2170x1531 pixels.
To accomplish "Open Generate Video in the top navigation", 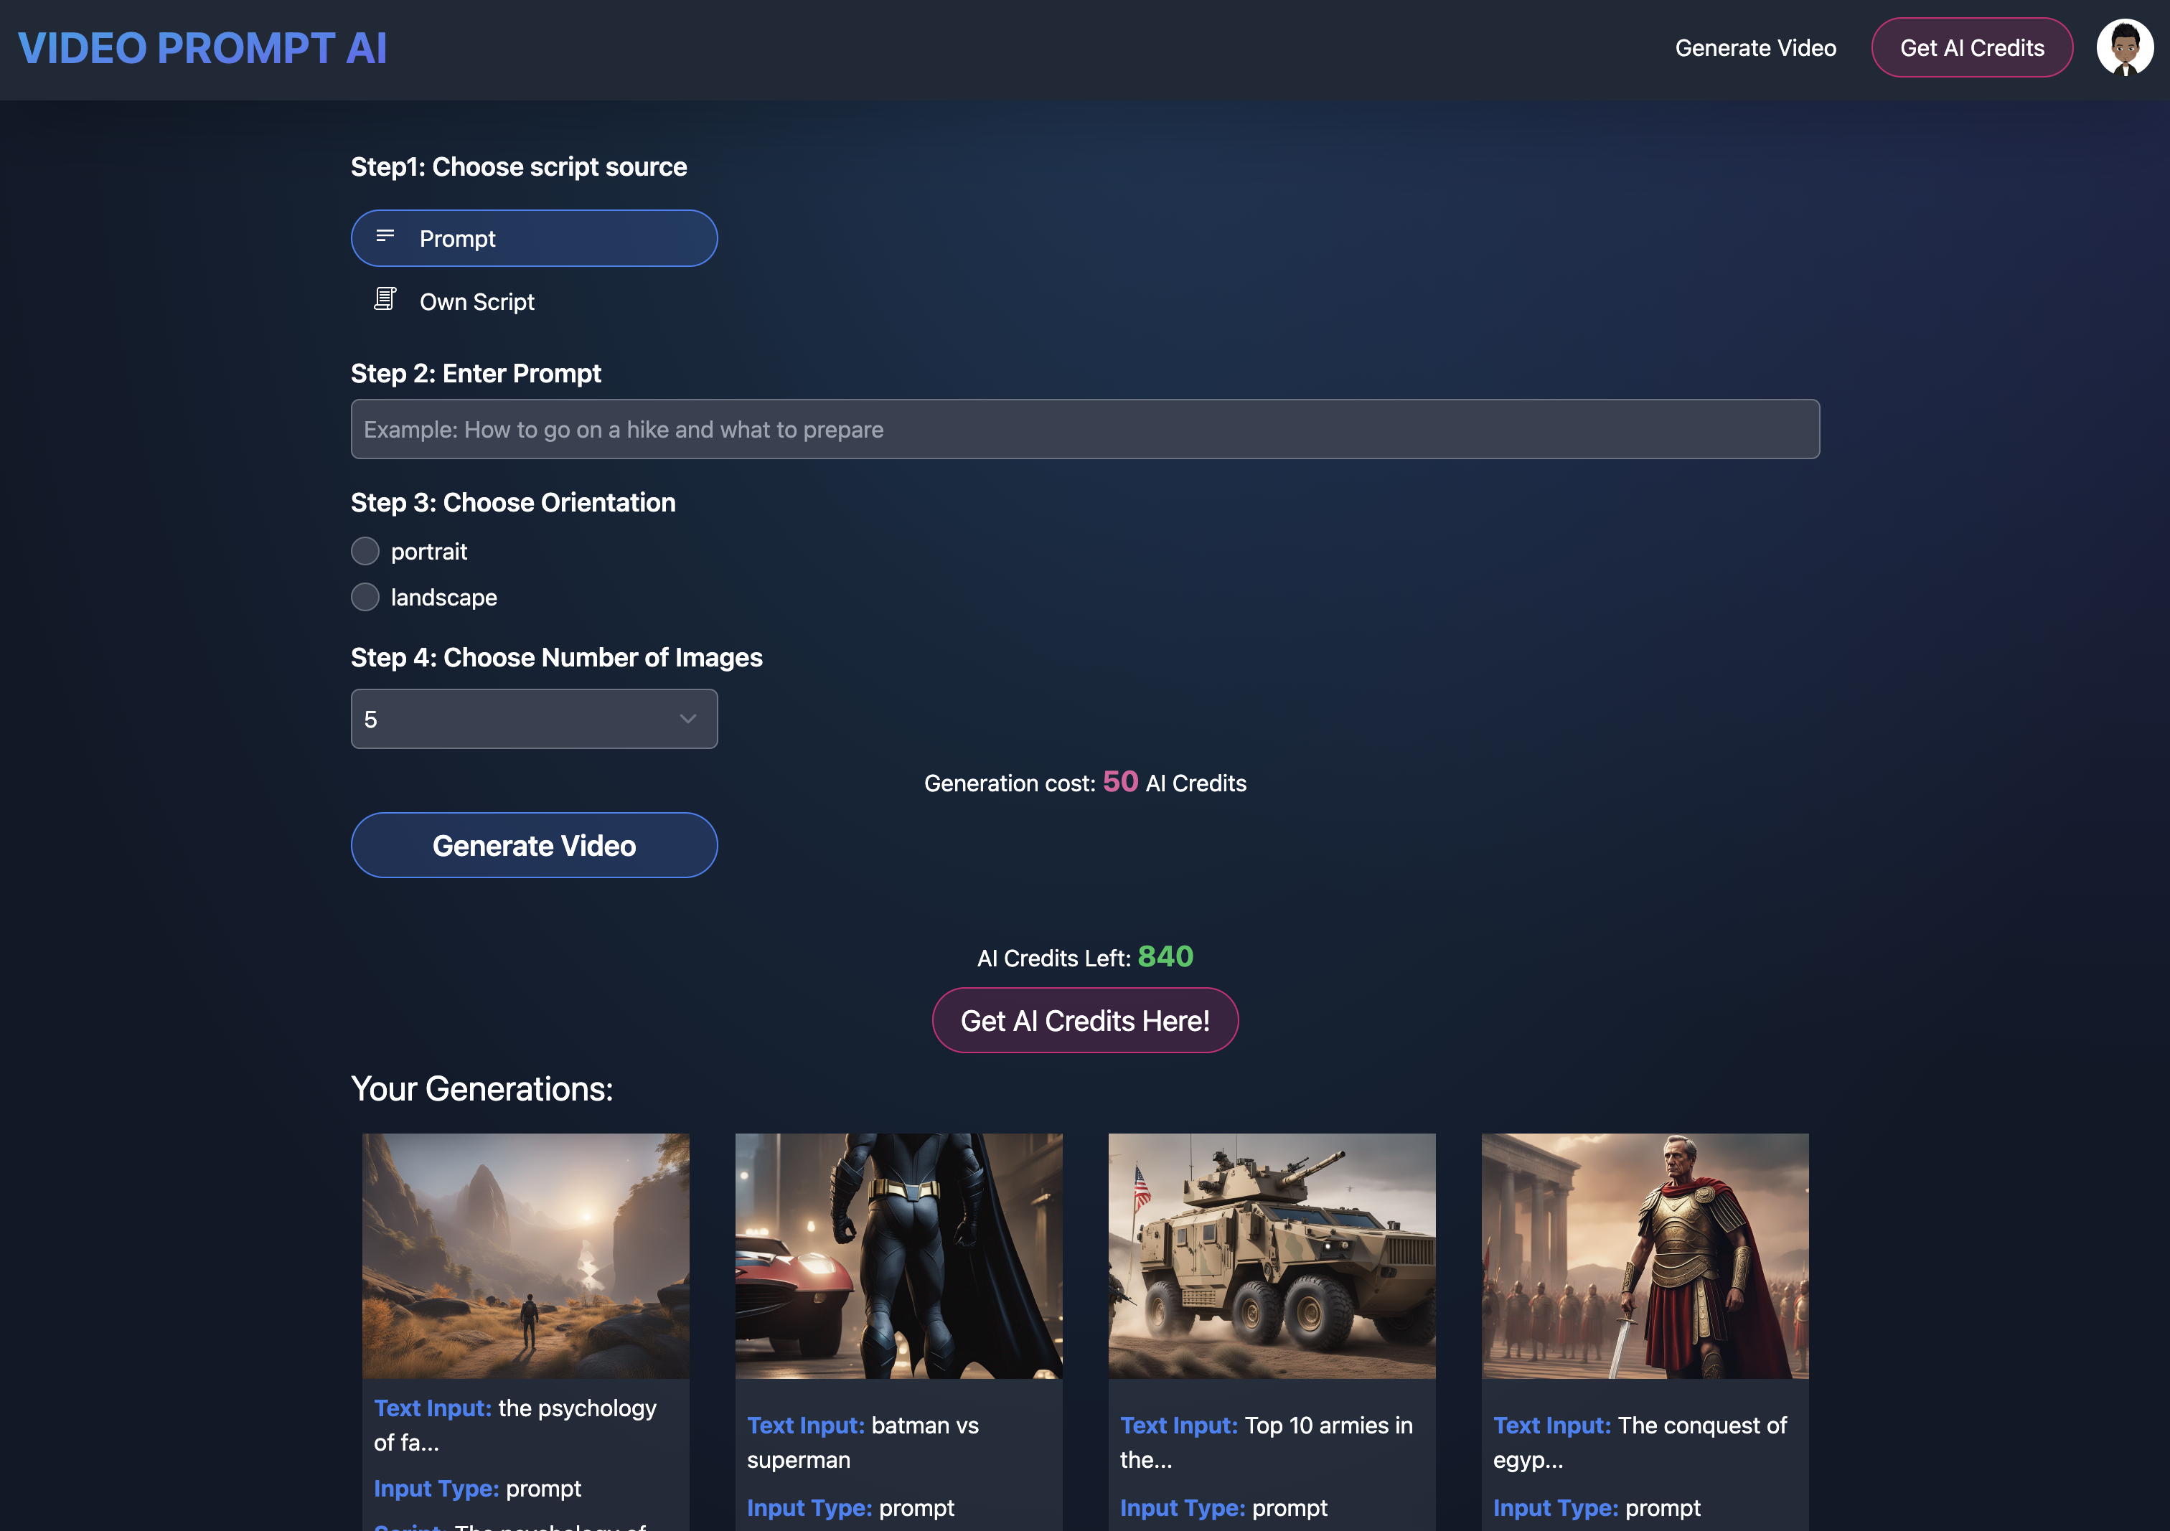I will click(x=1755, y=48).
